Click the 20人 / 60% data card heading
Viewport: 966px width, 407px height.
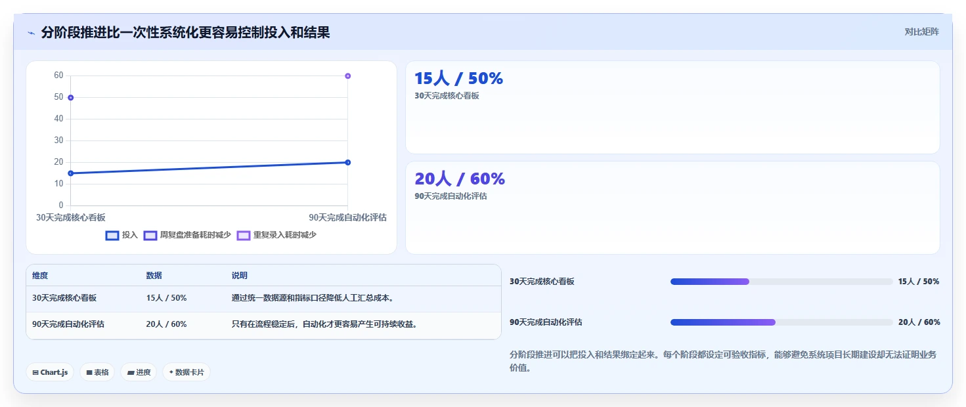tap(460, 179)
